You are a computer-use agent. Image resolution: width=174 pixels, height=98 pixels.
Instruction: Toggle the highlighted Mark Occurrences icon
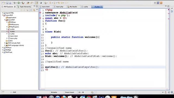pos(36,3)
